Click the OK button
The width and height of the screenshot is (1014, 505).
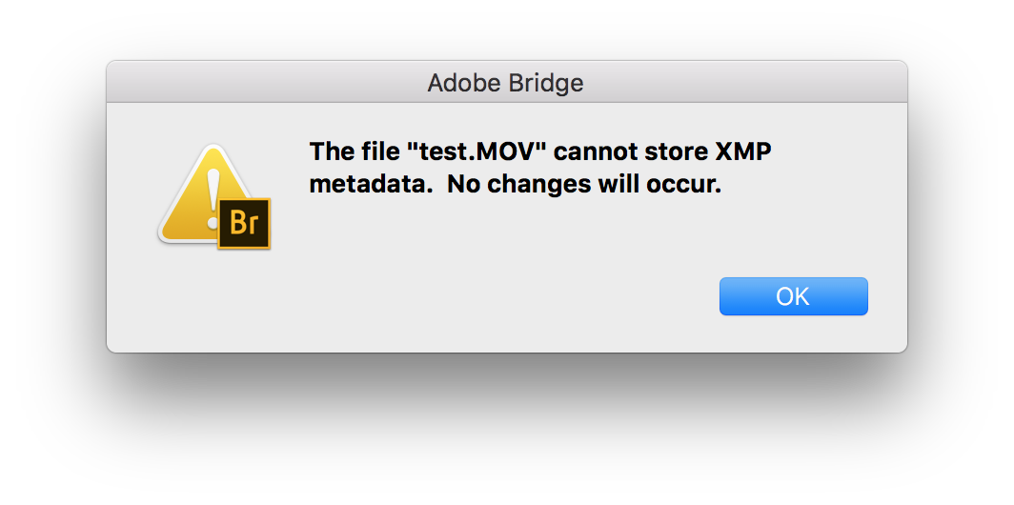[x=793, y=296]
